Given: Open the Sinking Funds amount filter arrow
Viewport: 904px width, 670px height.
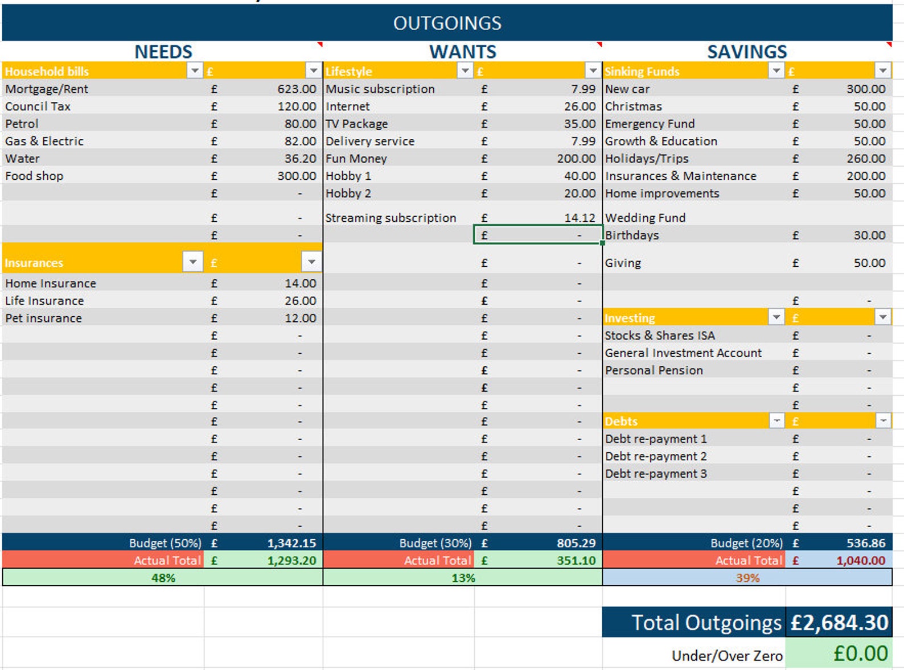Looking at the screenshot, I should [882, 71].
